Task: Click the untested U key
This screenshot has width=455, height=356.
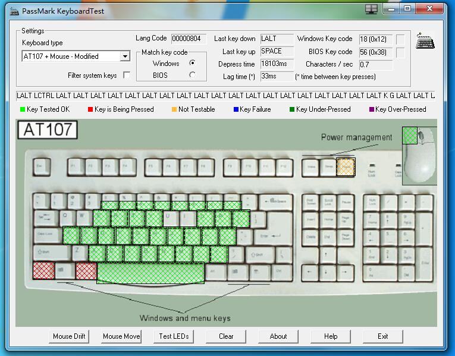Action: click(x=171, y=218)
